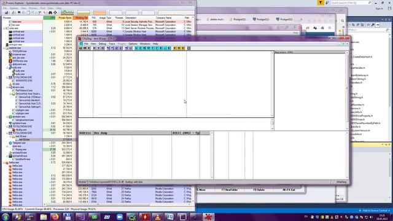393x221 pixels.
Task: Click the CPU usage history graph in Process Explorer toolbar
Action: coord(67,12)
